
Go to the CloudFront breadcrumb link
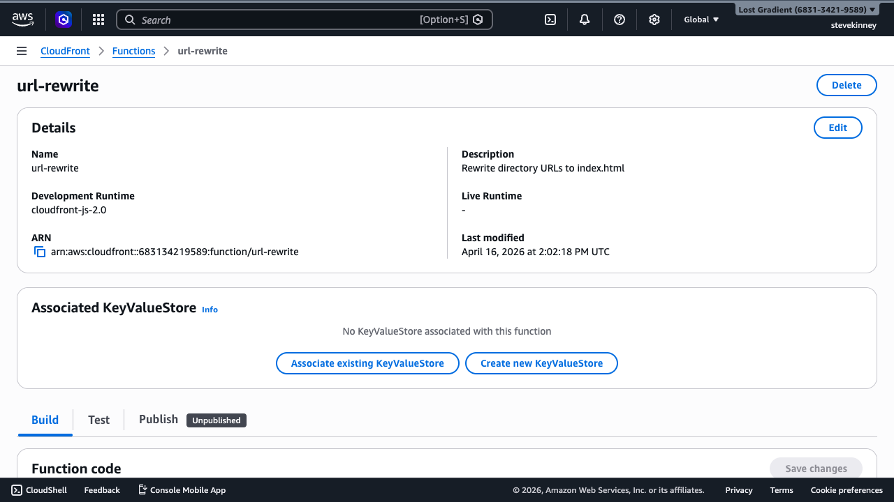(x=65, y=51)
